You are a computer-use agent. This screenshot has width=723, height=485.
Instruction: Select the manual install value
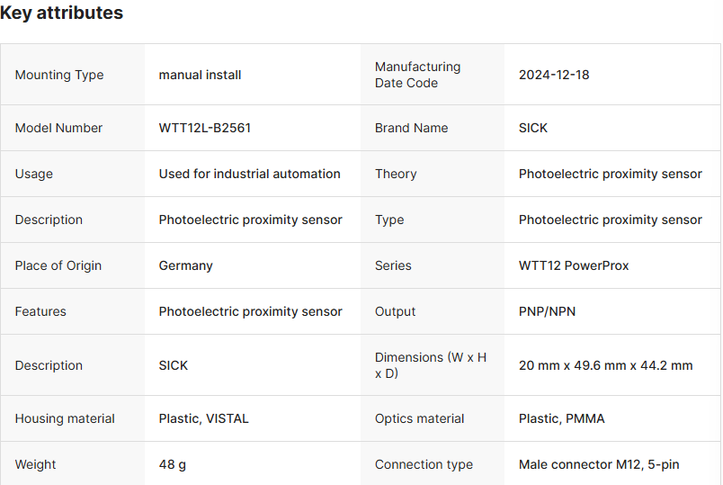(200, 75)
